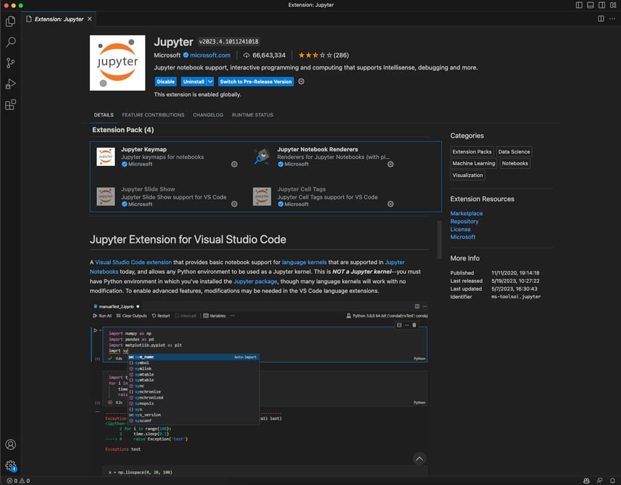Open the Changelog tab
621x485 pixels.
tap(208, 115)
